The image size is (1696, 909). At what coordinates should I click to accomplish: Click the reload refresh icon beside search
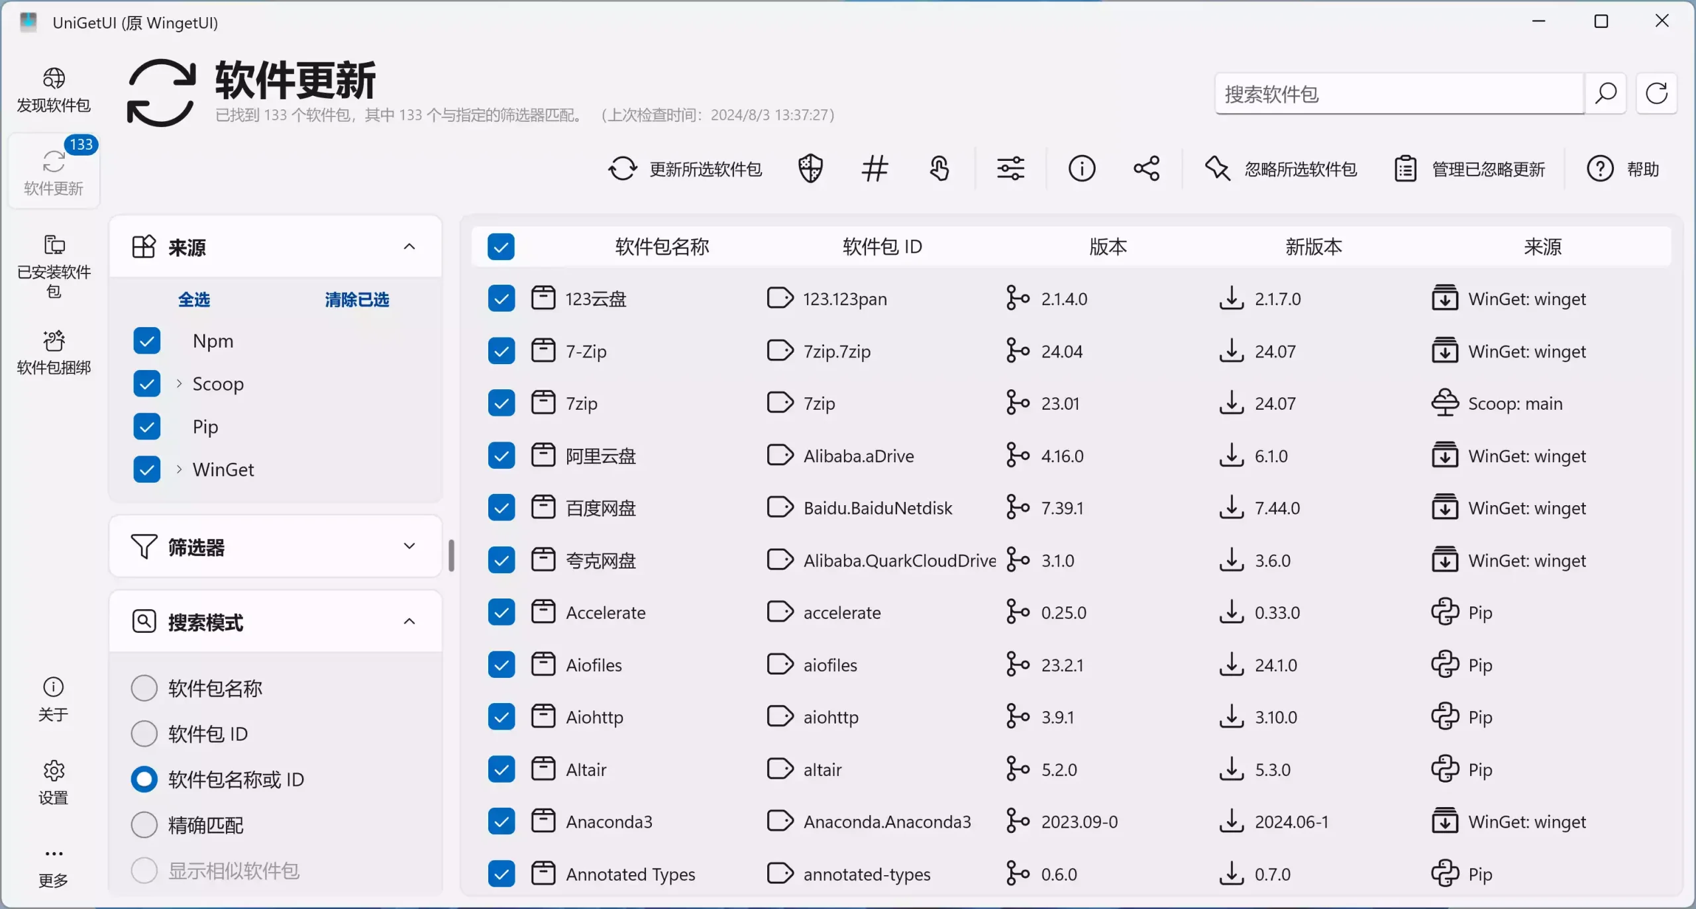pos(1656,93)
